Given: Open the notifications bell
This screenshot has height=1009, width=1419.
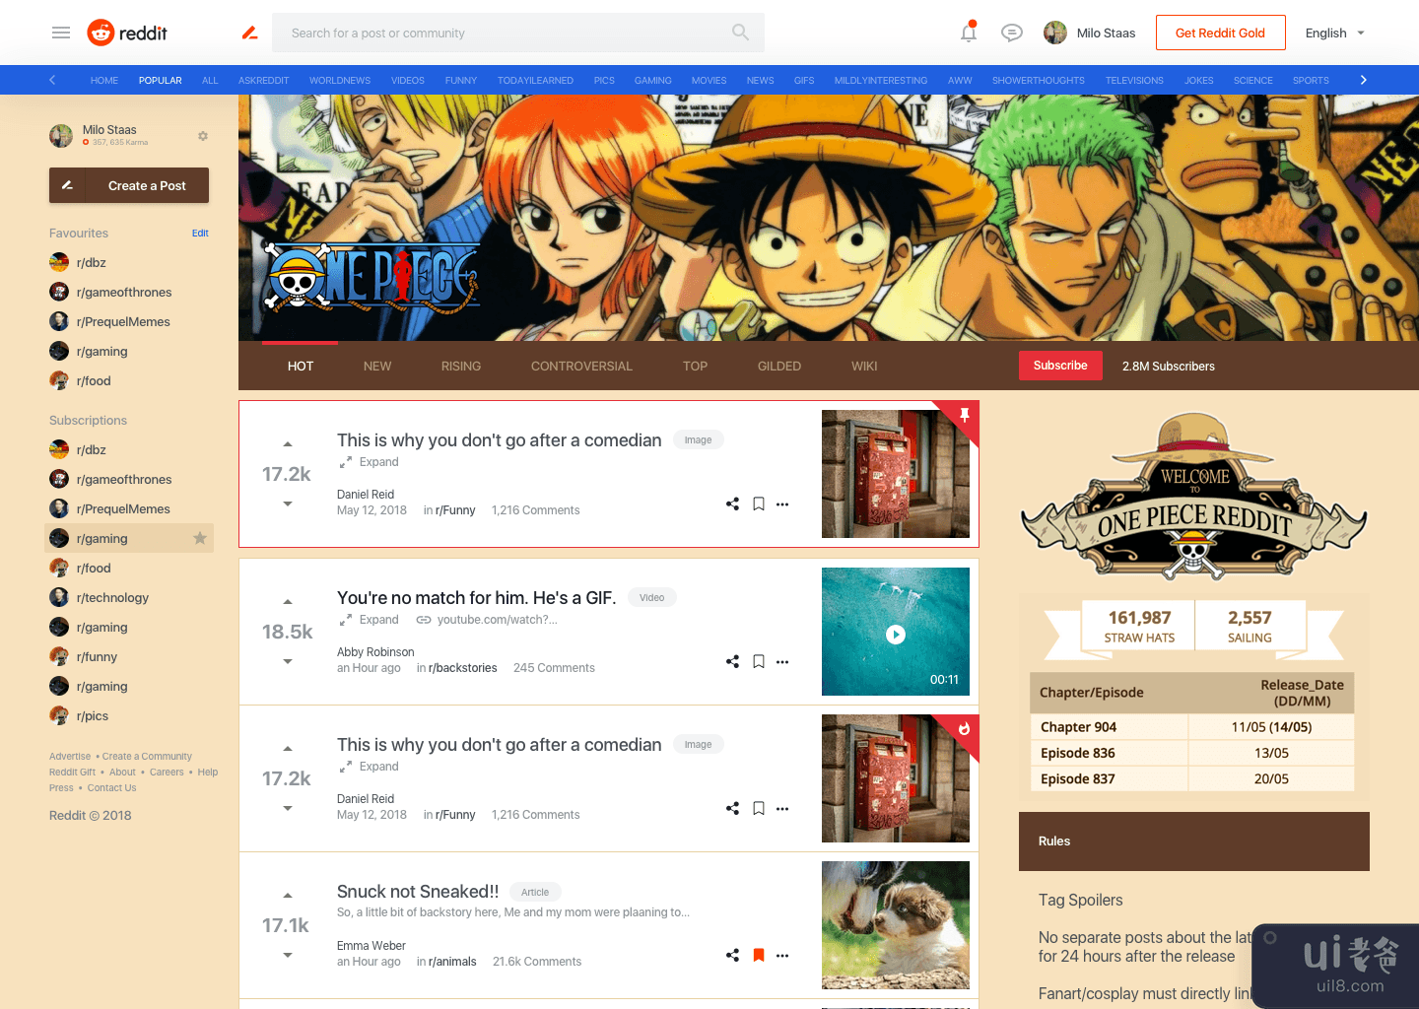Looking at the screenshot, I should point(969,33).
